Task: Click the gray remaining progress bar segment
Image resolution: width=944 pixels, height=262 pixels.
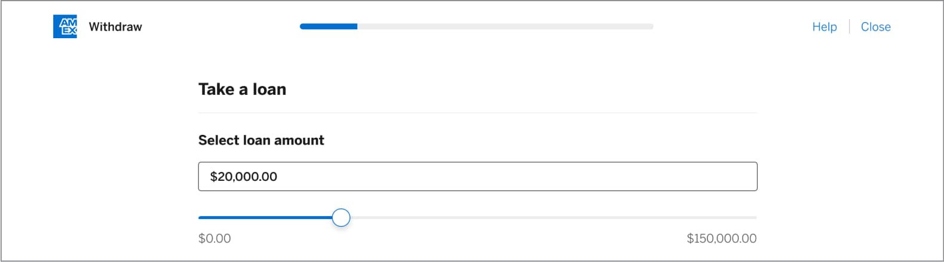Action: 505,26
